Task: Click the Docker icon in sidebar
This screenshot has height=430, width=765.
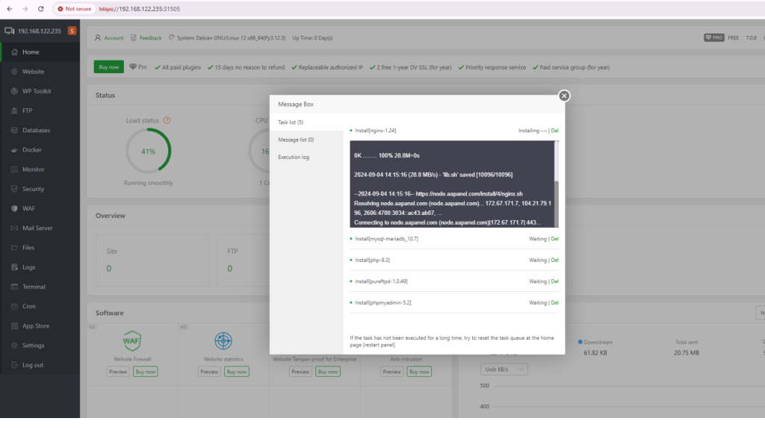Action: click(x=14, y=150)
